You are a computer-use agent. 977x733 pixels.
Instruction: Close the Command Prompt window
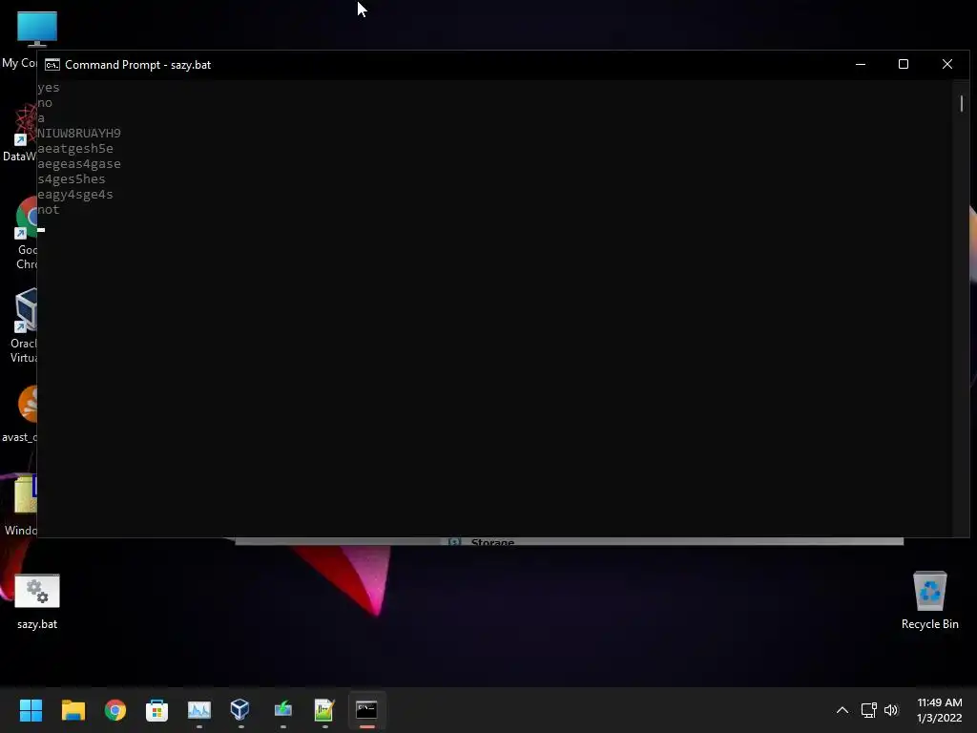coord(947,64)
